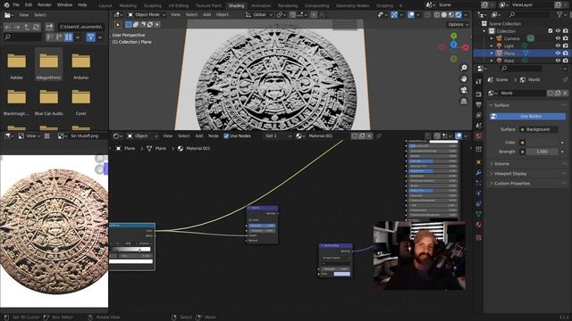Viewport: 572px width, 321px height.
Task: Switch file browser to thumbnail display
Action: [x=68, y=37]
